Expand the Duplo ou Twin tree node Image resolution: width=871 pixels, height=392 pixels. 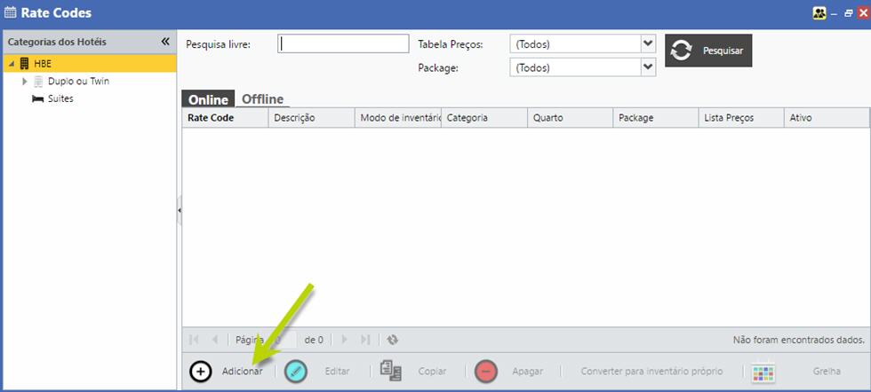click(25, 81)
